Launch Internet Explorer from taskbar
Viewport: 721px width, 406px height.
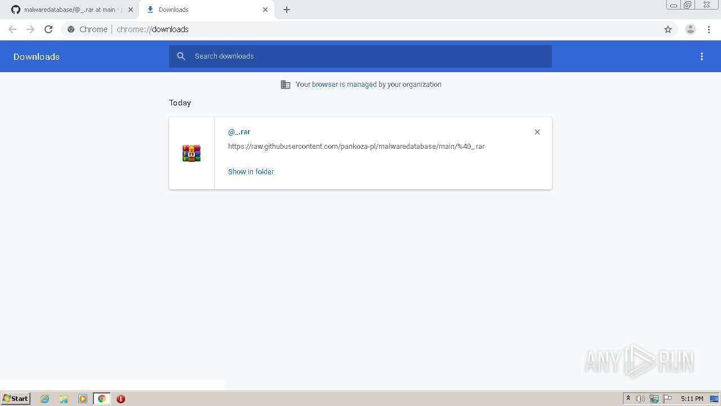(x=45, y=399)
